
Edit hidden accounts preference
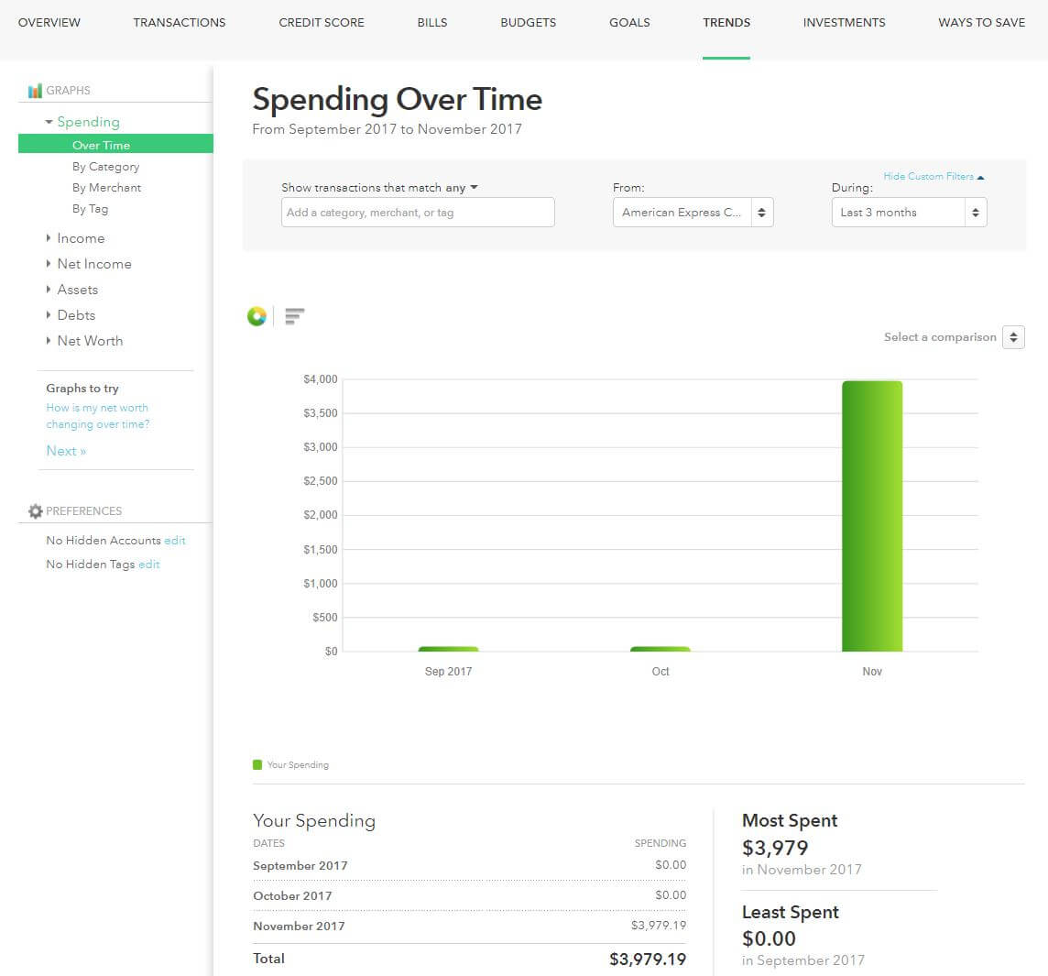click(175, 541)
